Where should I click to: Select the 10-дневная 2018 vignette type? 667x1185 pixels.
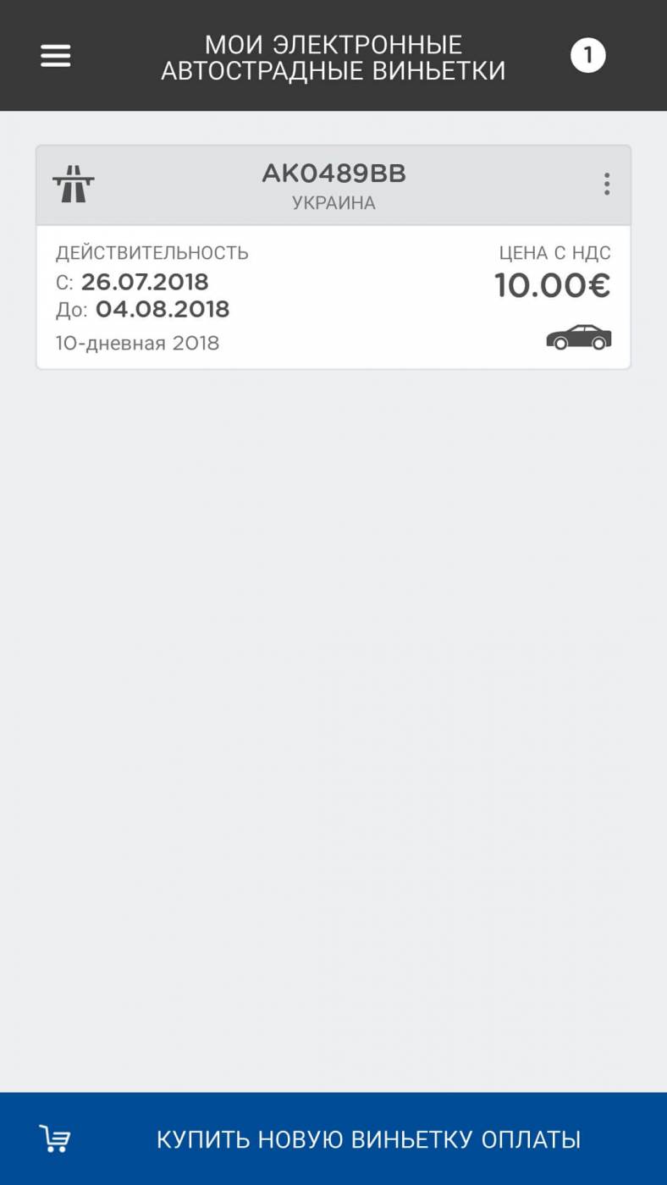[137, 343]
